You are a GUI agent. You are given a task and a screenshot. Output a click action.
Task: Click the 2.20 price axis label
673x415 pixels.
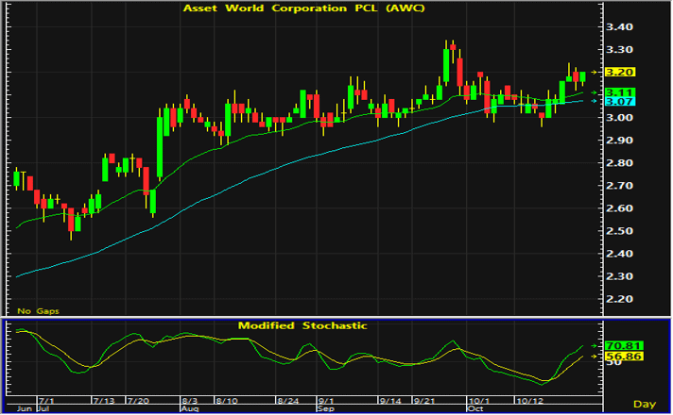(619, 299)
